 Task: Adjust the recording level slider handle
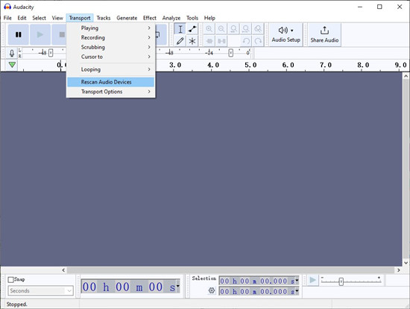point(51,53)
